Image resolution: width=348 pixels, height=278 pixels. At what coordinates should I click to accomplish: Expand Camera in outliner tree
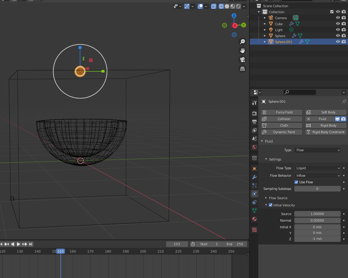pyautogui.click(x=265, y=18)
